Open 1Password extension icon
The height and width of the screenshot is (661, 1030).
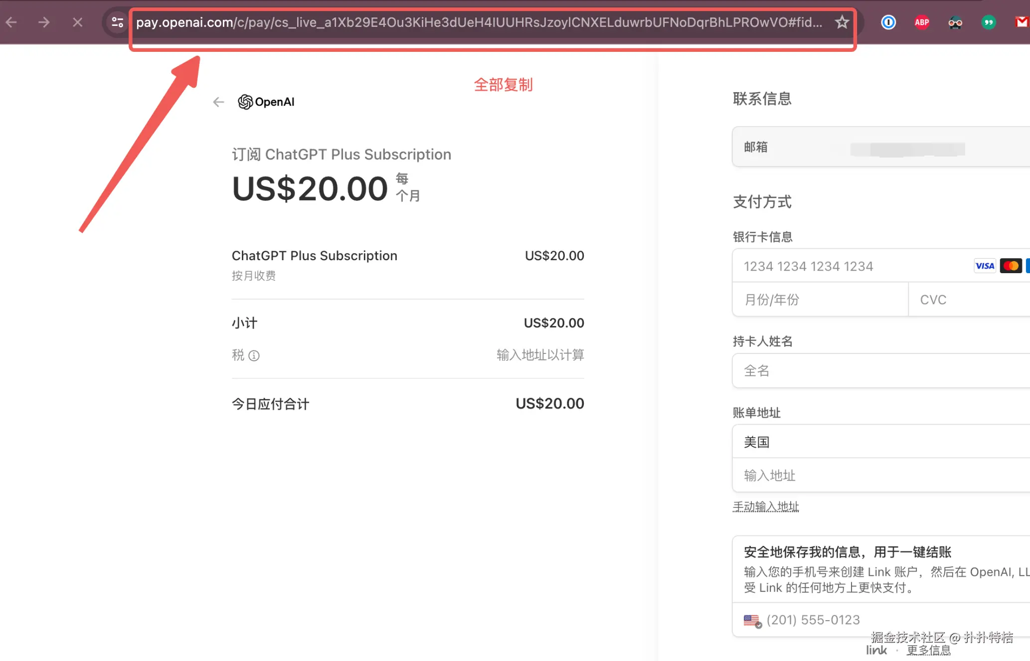(x=888, y=22)
